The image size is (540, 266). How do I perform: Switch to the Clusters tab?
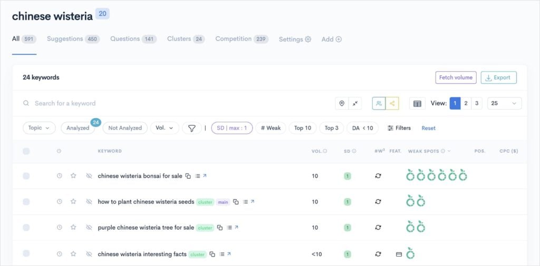186,39
